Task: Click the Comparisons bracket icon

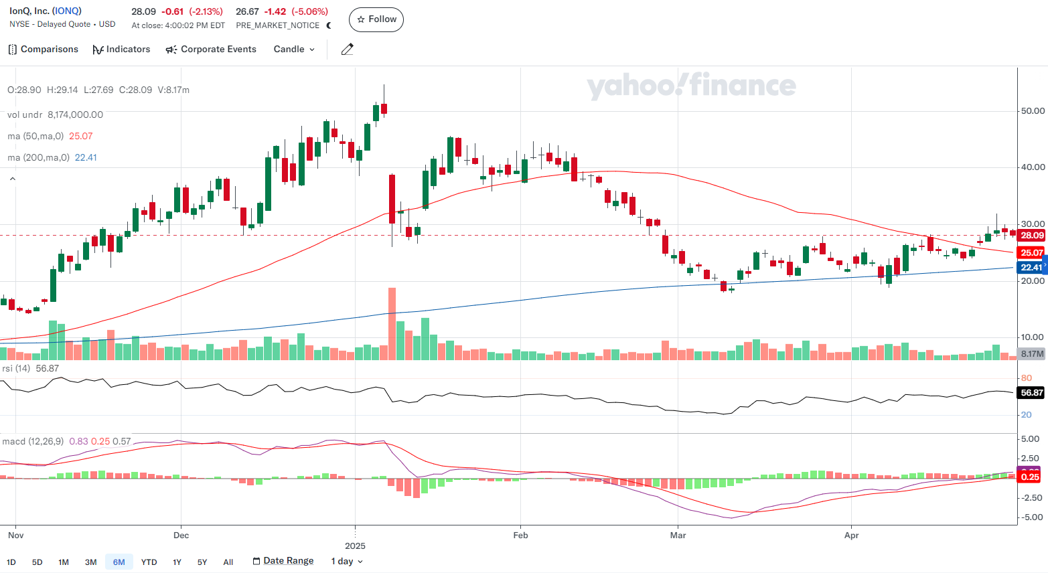Action: click(12, 50)
